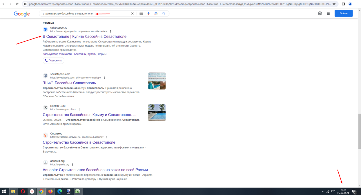Open the on-screen keyboard input tool
The height and width of the screenshot is (195, 361).
tap(141, 14)
